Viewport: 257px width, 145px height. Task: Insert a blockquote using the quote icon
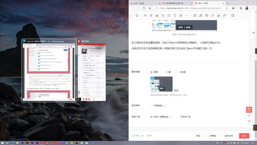tap(157, 15)
